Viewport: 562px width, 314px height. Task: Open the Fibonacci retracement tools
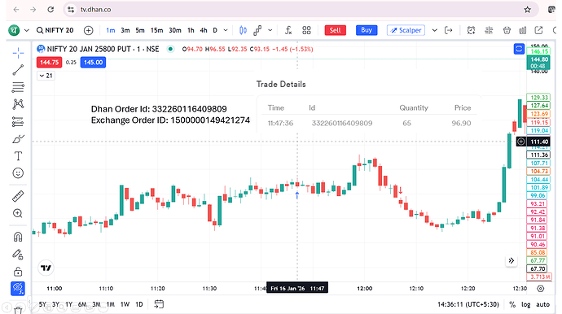point(18,87)
